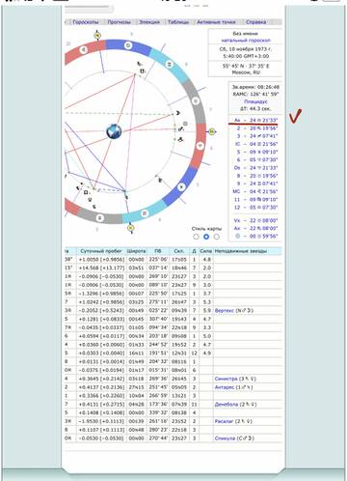Screen dimensions: 347x481
Task: Select the Gemini sign on the light-blue ring segment
Action: [x=170, y=65]
